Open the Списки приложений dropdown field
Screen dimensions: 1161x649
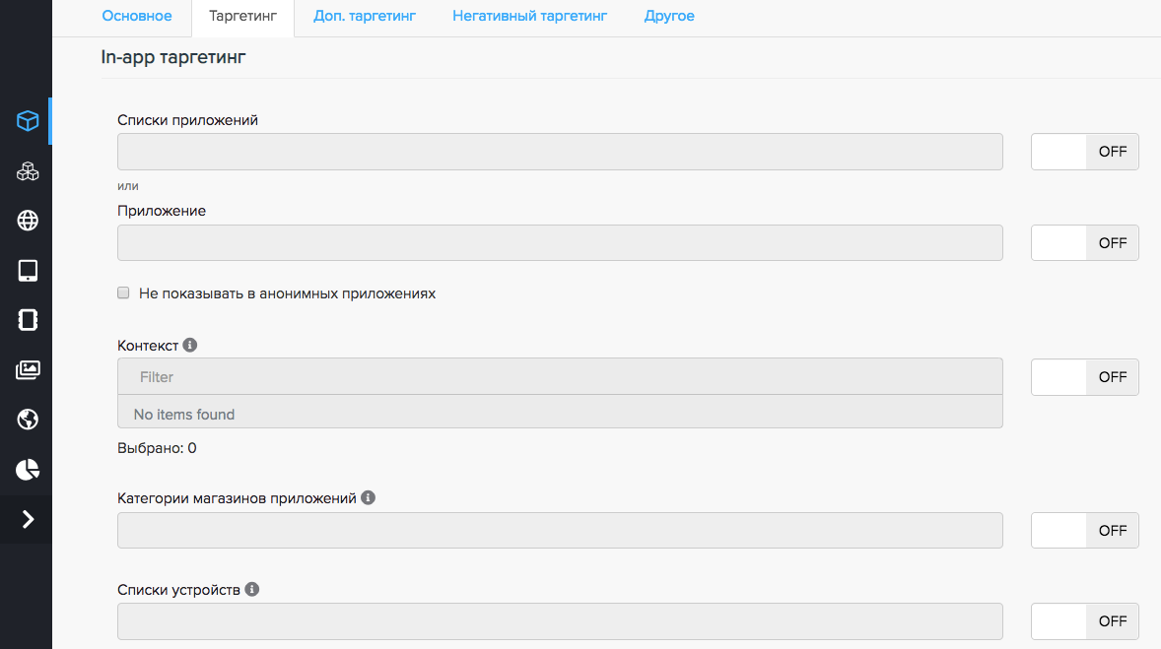click(x=560, y=153)
